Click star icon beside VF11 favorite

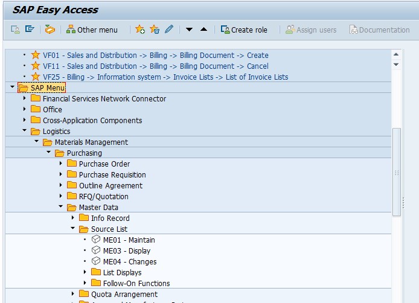(x=36, y=66)
